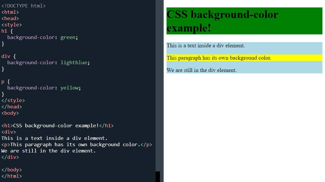The height and width of the screenshot is (182, 325).
Task: Click the green heading in the preview
Action: point(244,21)
